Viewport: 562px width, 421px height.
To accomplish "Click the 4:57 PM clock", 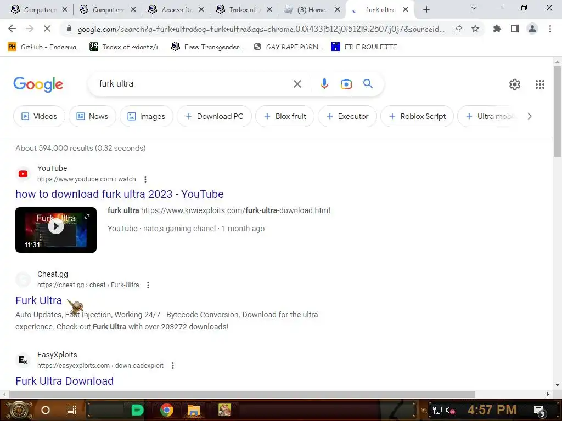I will click(492, 410).
